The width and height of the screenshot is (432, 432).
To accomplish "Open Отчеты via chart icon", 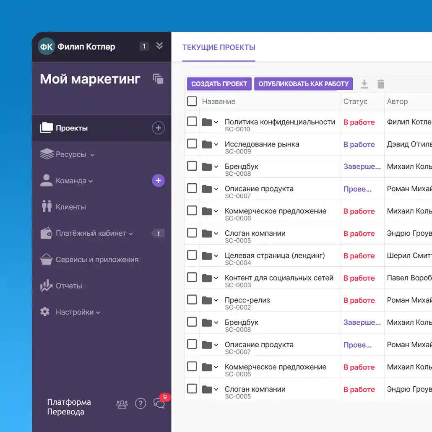I will [x=46, y=286].
